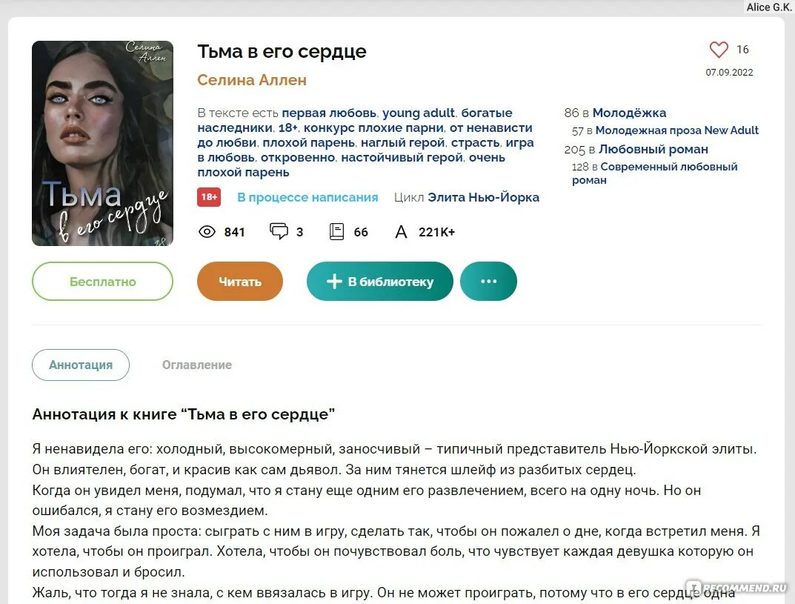Screen dimensions: 795x604
Task: Click the плохой парень tag
Action: (308, 142)
